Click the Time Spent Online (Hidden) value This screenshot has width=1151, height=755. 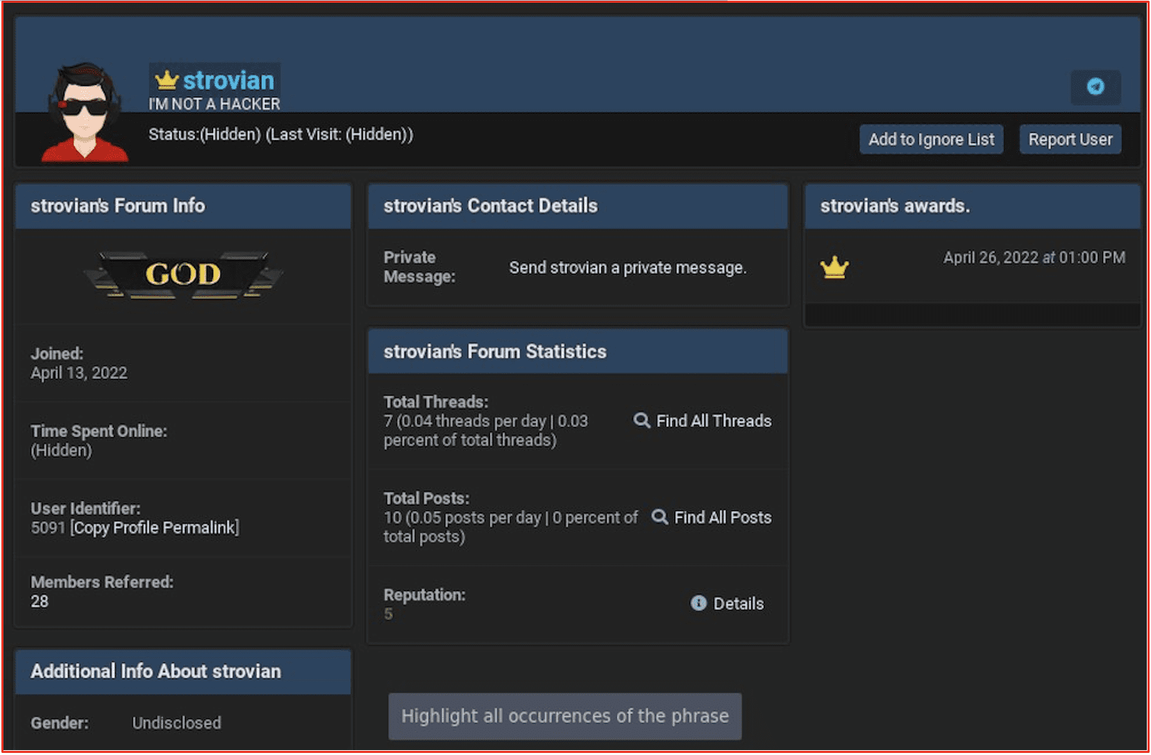[x=61, y=450]
